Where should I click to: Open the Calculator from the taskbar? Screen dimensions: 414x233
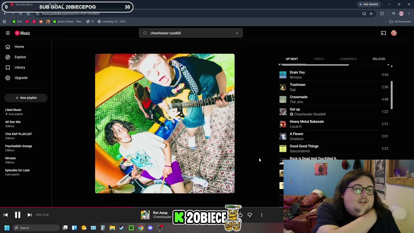103,228
